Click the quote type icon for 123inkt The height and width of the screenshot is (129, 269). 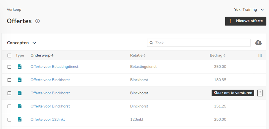pyautogui.click(x=20, y=119)
